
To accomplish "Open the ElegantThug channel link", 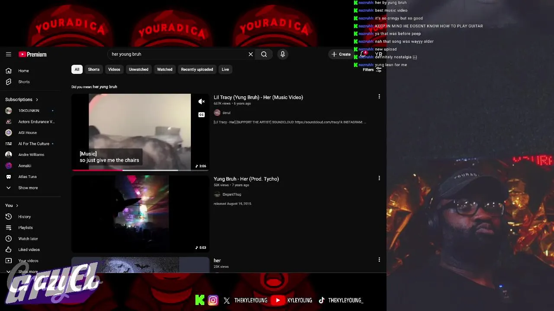I will pyautogui.click(x=232, y=194).
